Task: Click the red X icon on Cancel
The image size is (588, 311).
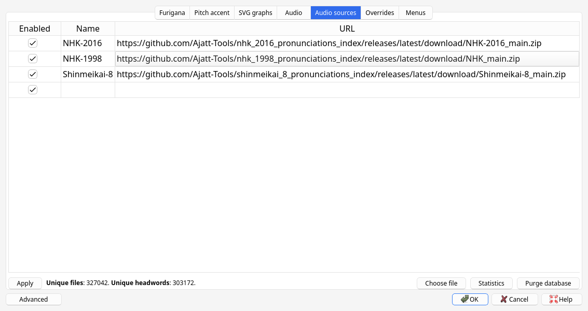Action: [503, 299]
